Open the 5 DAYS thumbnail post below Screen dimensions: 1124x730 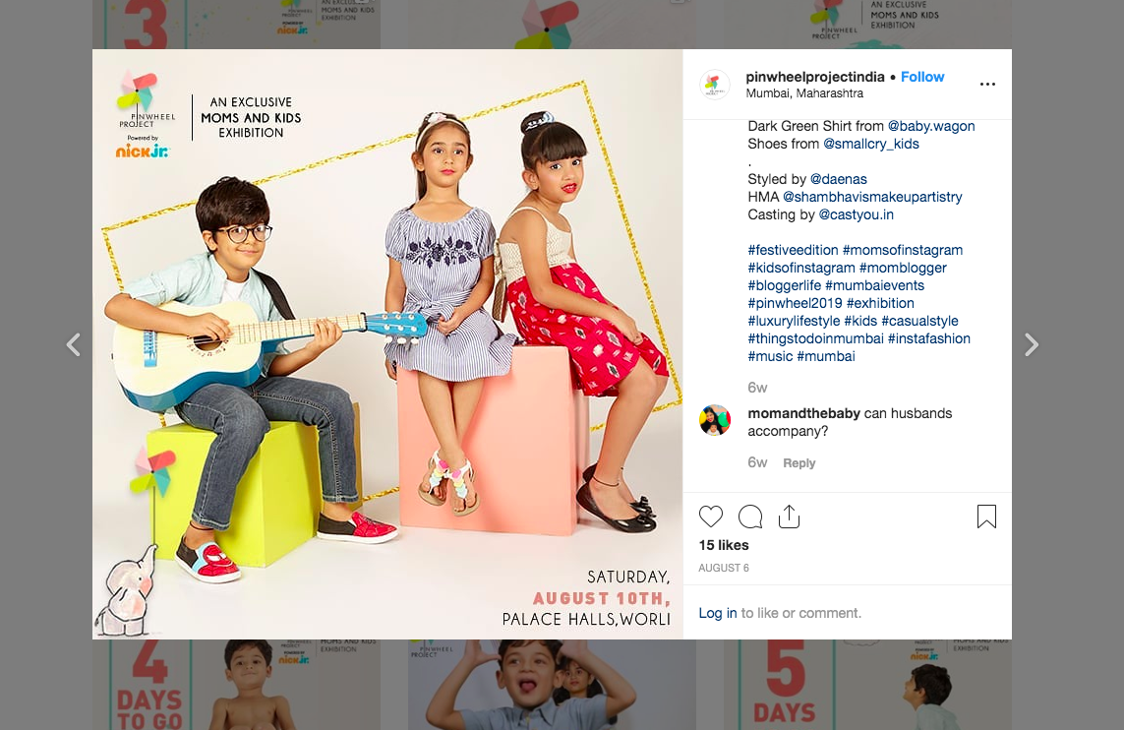click(867, 685)
